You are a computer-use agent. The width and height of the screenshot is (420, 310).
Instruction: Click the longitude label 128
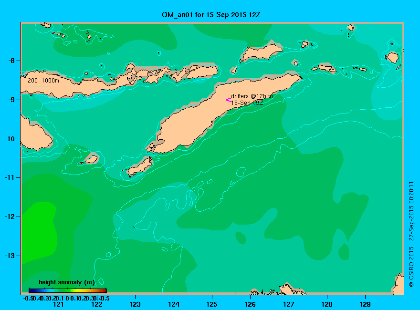coord(327,304)
